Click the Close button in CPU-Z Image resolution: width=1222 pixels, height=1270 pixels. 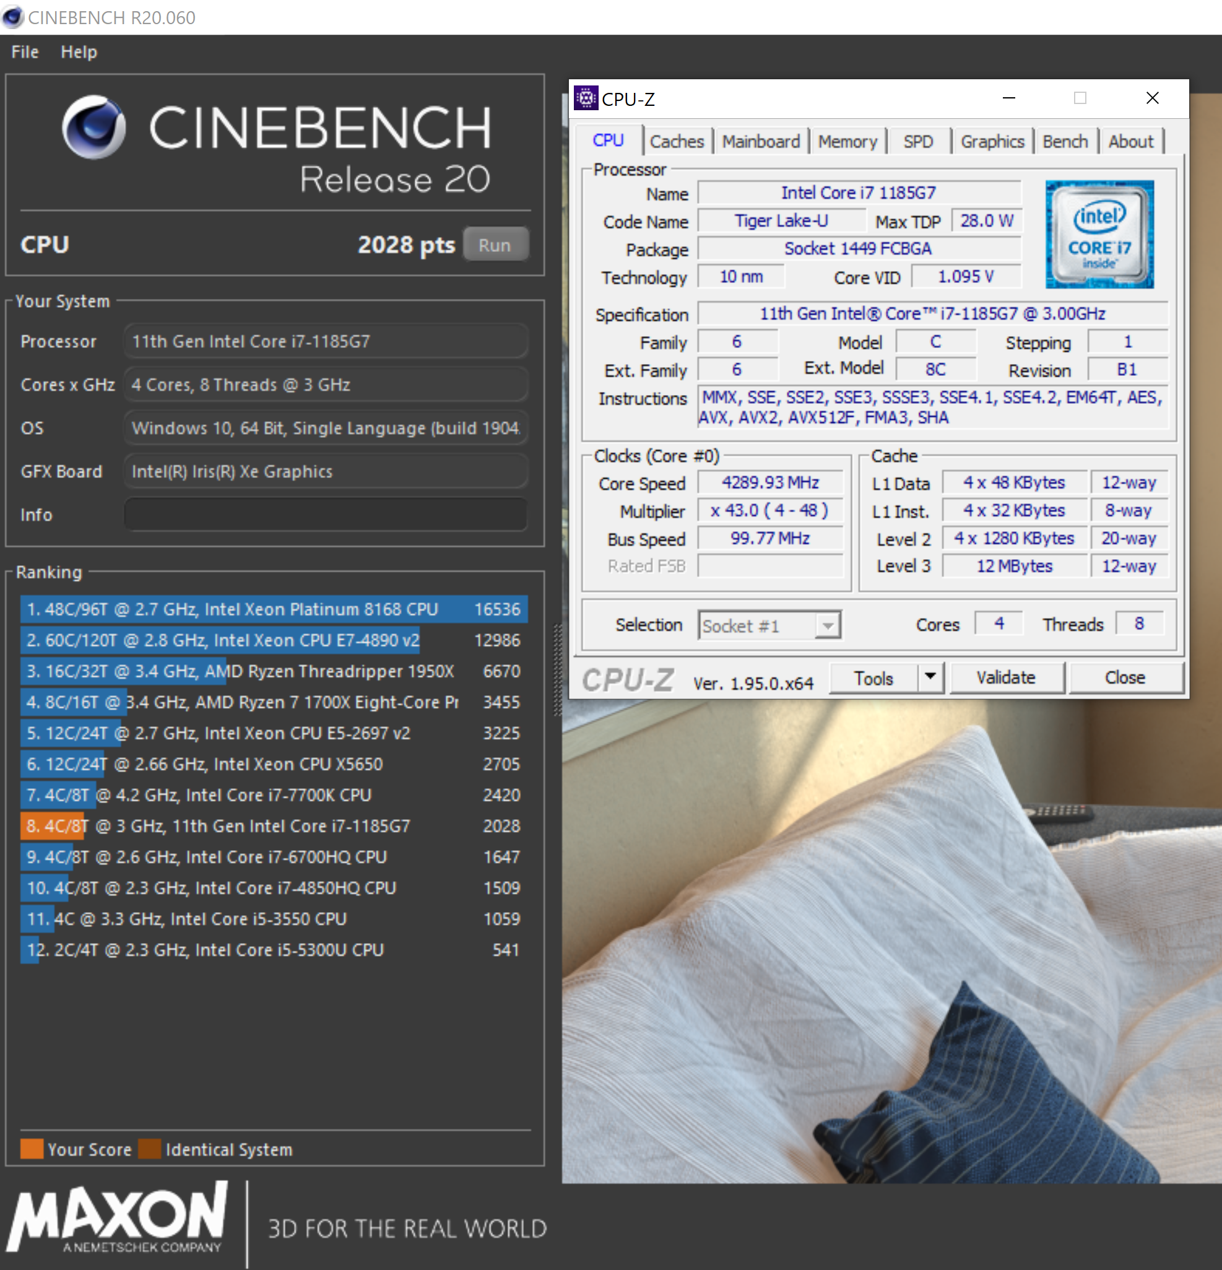pos(1125,677)
